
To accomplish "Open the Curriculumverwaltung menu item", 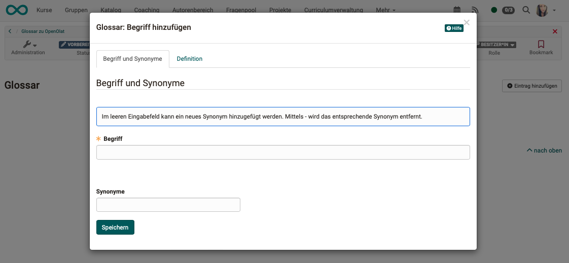I will pyautogui.click(x=334, y=10).
